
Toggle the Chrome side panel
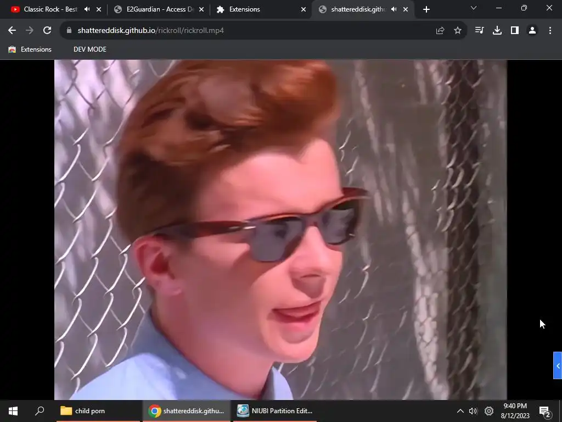pyautogui.click(x=515, y=31)
